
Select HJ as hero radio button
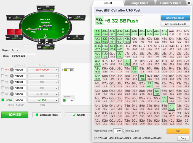pos(2,76)
